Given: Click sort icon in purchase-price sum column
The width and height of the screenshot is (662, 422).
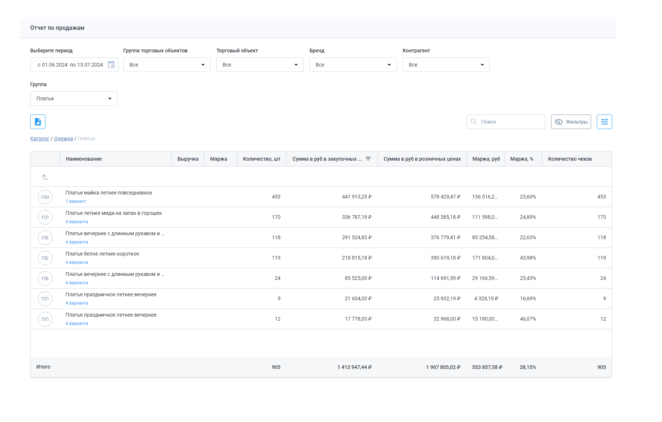Looking at the screenshot, I should click(368, 159).
